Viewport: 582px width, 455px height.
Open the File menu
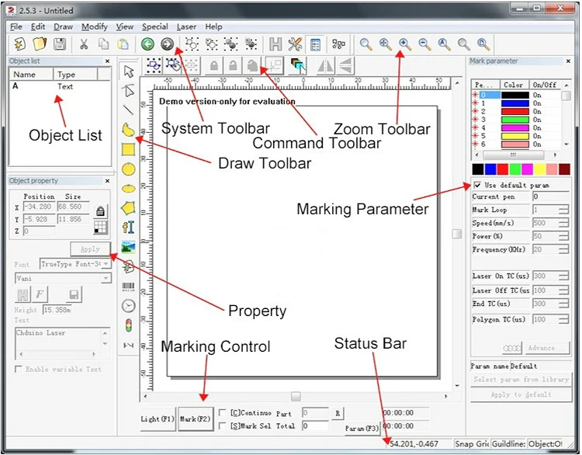point(16,26)
